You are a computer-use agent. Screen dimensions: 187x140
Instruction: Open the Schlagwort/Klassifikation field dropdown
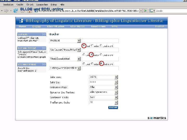[79, 68]
